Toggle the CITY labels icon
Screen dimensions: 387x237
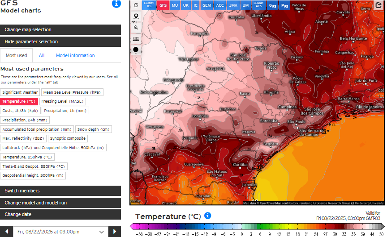point(136,38)
